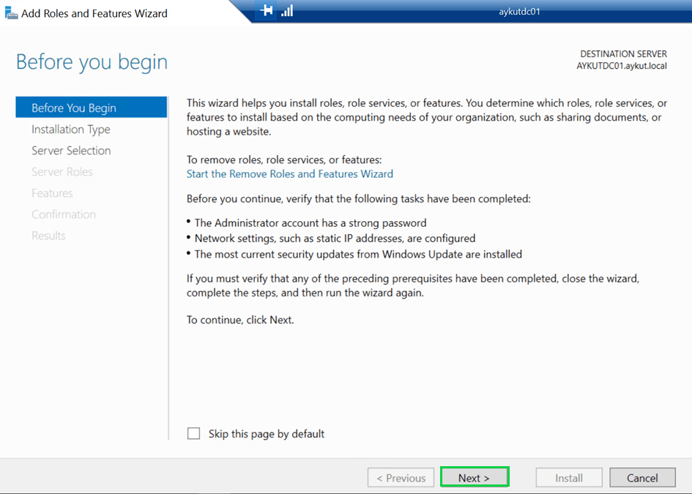Check the connection signal strength bars icon
Viewport: 692px width, 494px height.
pos(287,11)
